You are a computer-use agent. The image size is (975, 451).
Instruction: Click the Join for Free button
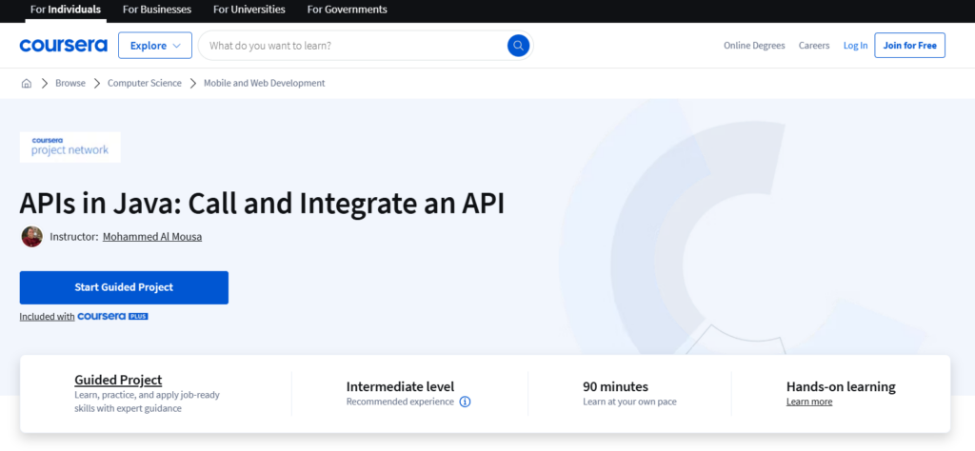pos(909,46)
